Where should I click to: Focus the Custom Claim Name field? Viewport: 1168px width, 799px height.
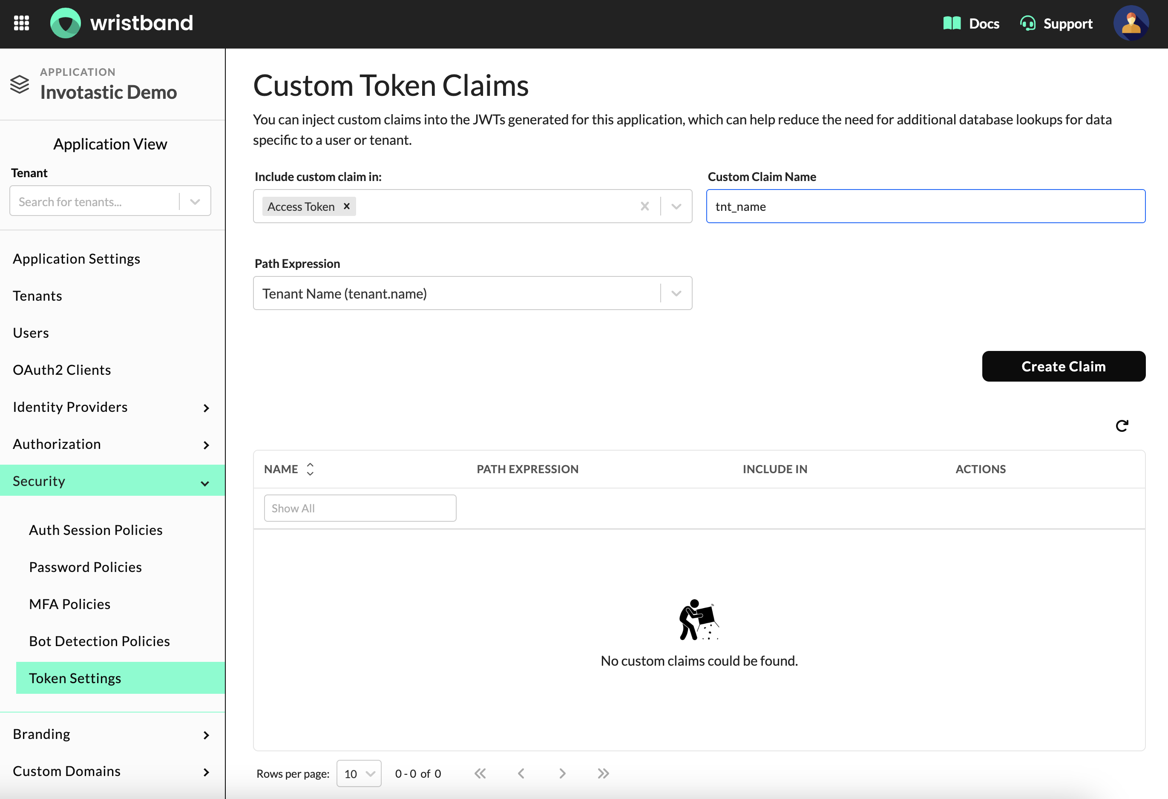coord(926,206)
